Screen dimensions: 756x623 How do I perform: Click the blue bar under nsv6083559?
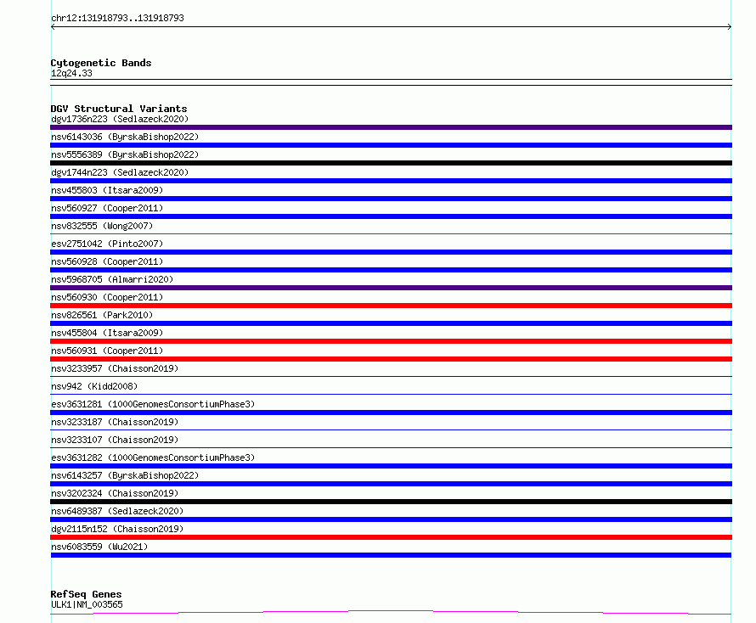[x=391, y=555]
